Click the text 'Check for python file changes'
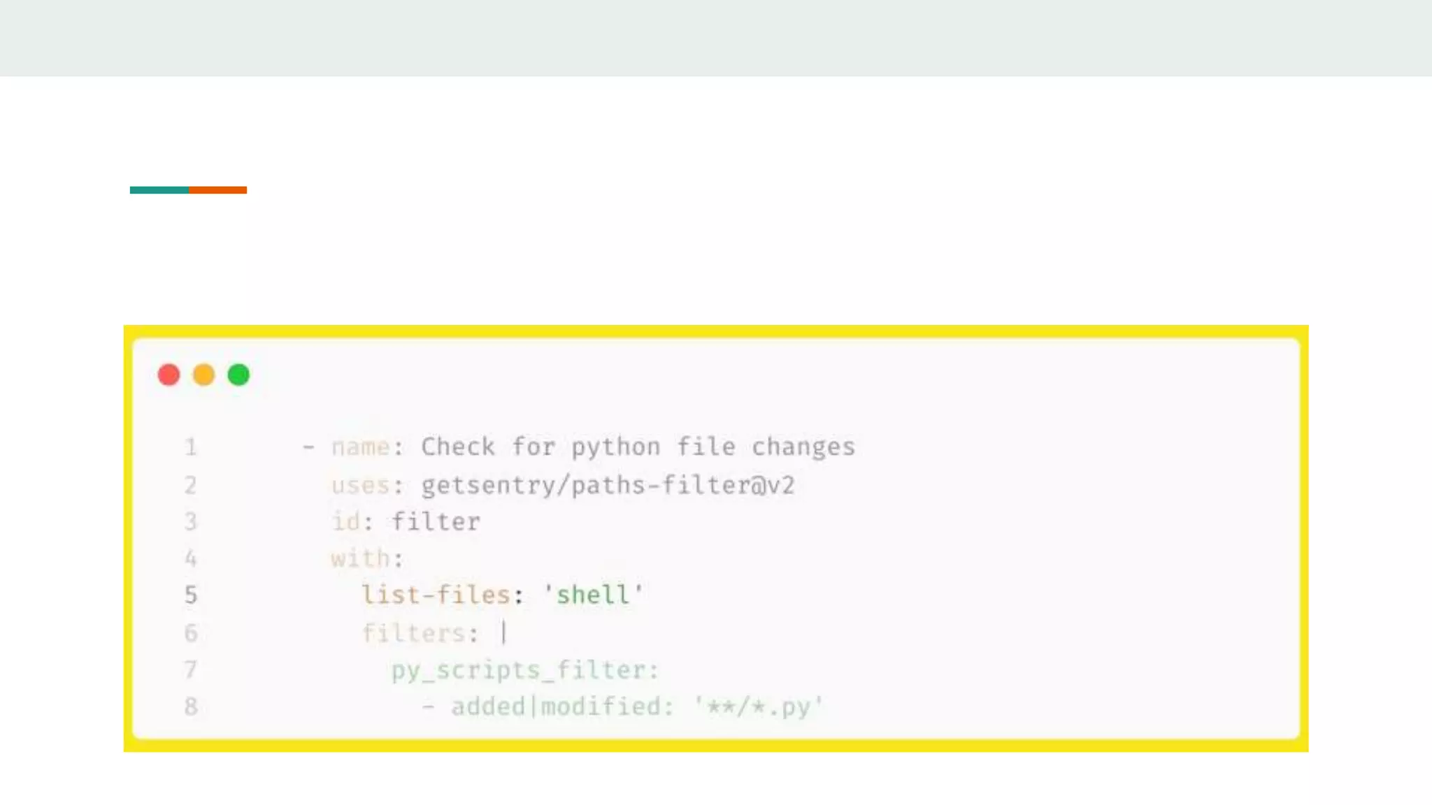 pos(638,447)
